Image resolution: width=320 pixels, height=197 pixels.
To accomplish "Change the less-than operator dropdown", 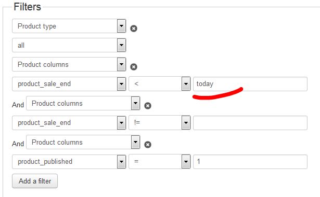I will tap(160, 84).
